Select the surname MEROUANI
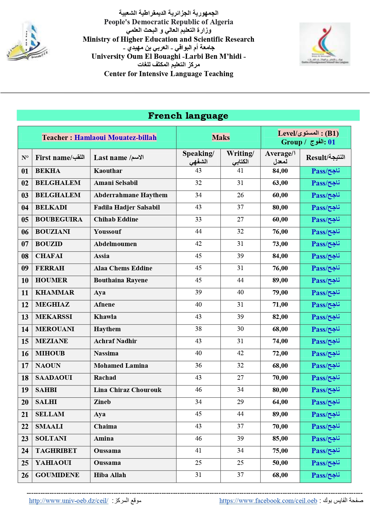 point(55,329)
